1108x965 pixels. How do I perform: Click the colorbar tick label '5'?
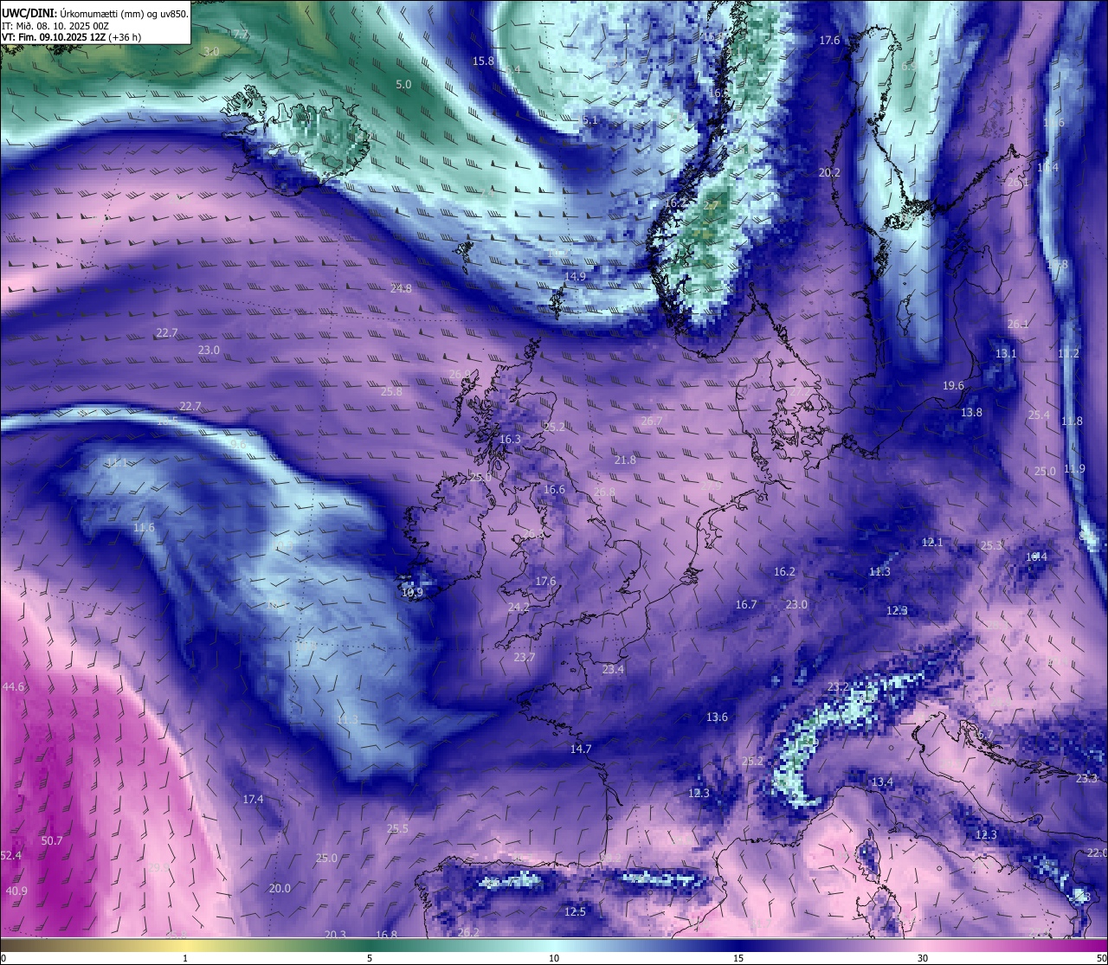(370, 958)
